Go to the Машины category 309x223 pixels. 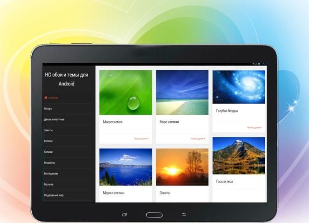point(50,163)
